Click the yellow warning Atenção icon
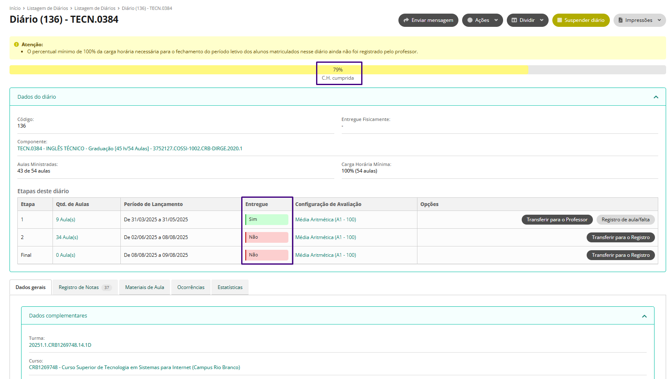This screenshot has width=669, height=379. pyautogui.click(x=17, y=44)
